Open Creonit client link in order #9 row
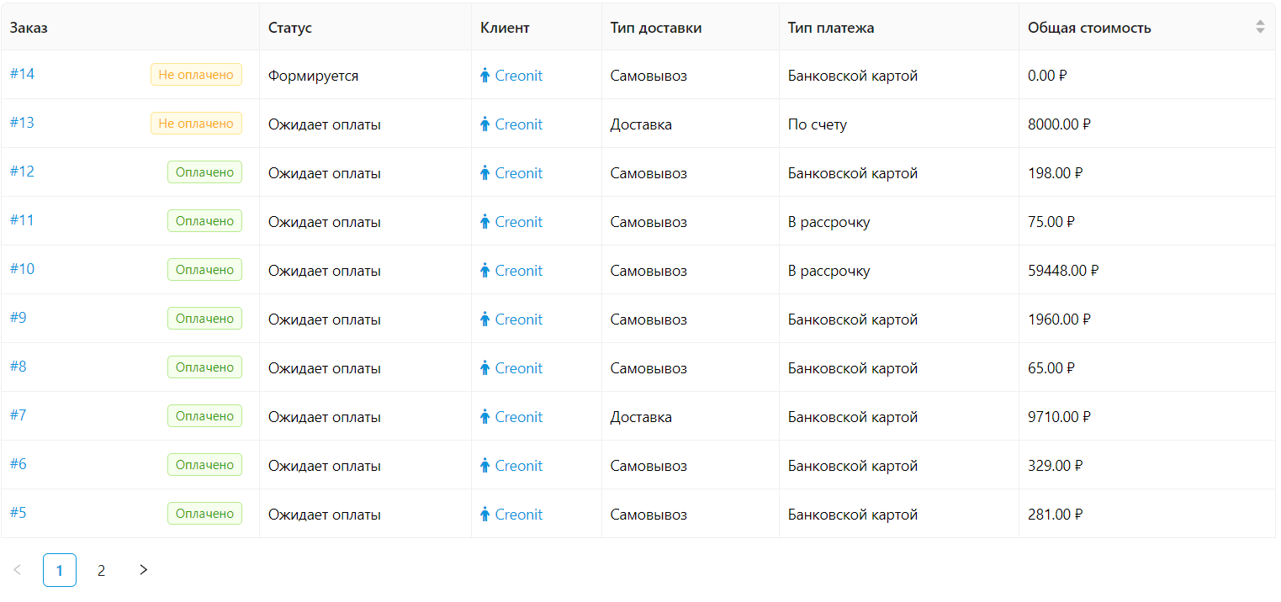The image size is (1281, 602). pyautogui.click(x=518, y=319)
